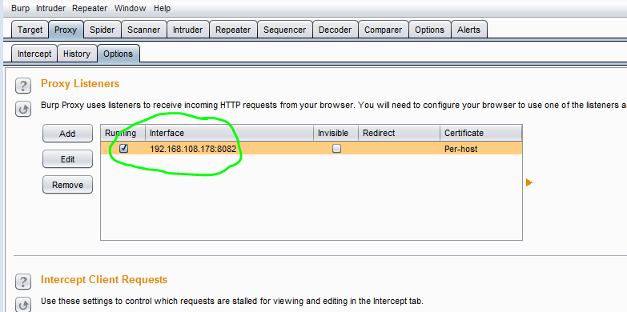Click the Redirect column header

[399, 133]
